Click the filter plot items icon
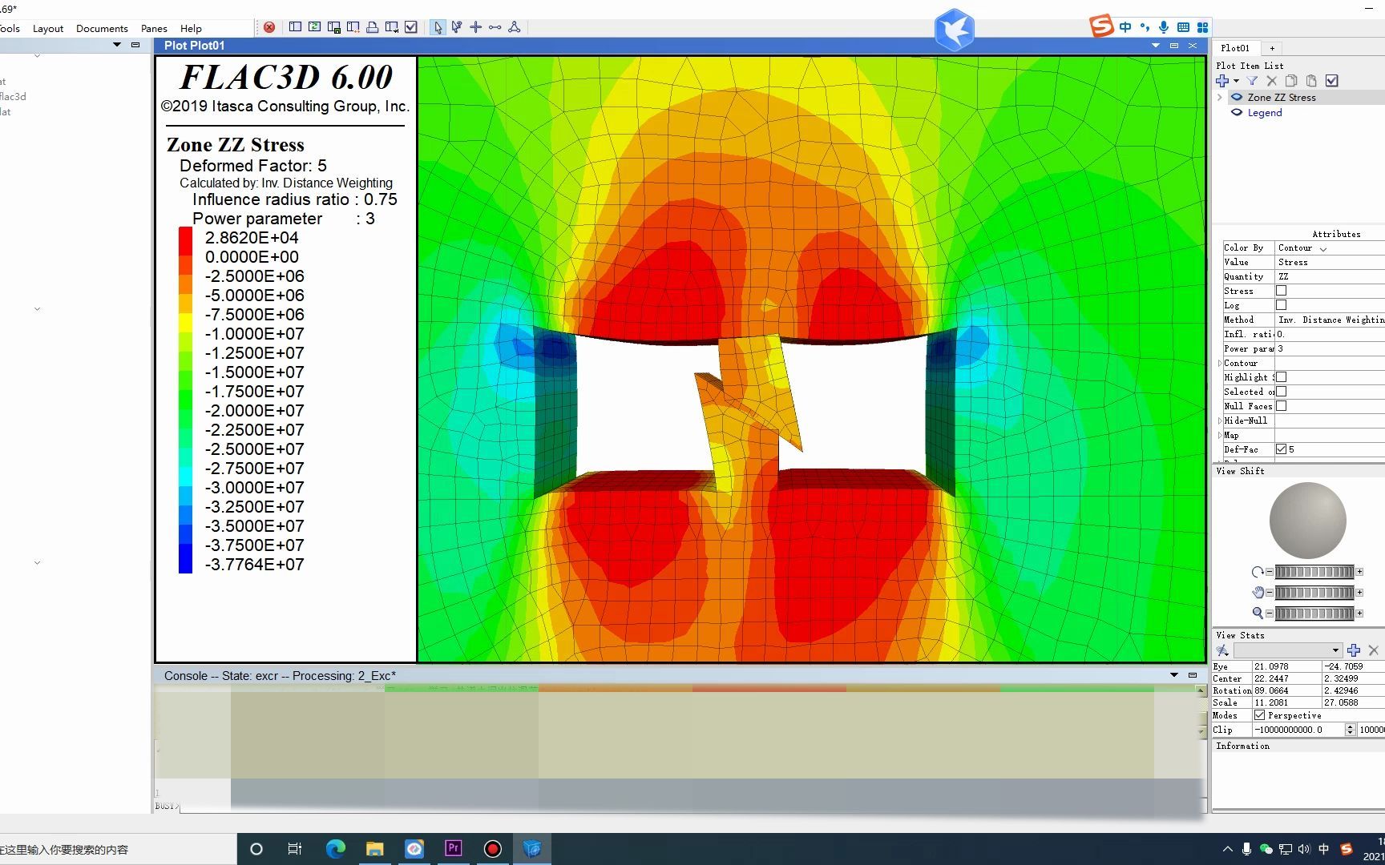The width and height of the screenshot is (1385, 865). pos(1252,81)
